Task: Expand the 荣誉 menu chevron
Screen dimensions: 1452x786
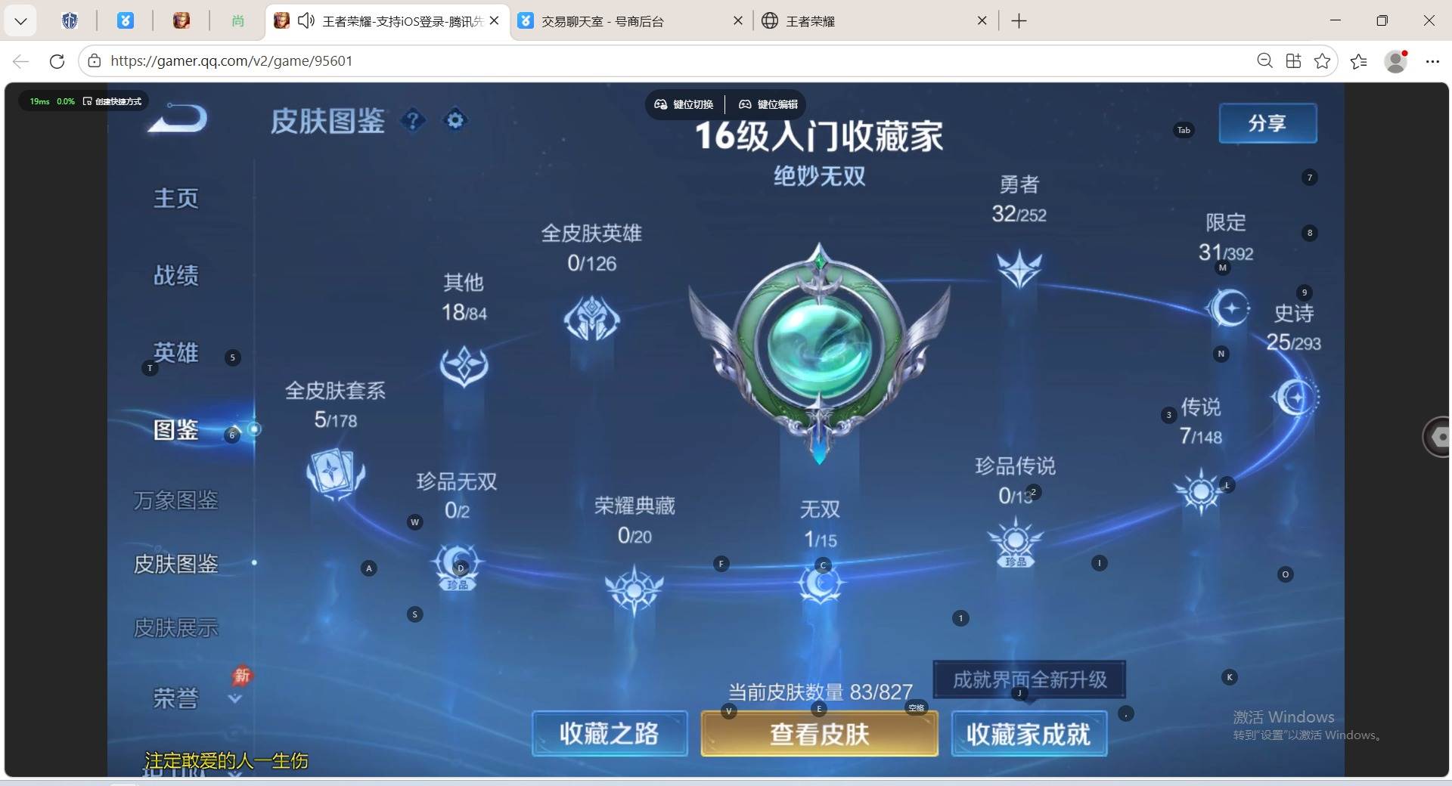Action: 235,699
